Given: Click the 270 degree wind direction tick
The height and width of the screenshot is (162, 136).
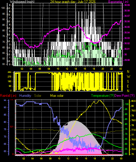Looking at the screenshot, I should coord(10,77).
